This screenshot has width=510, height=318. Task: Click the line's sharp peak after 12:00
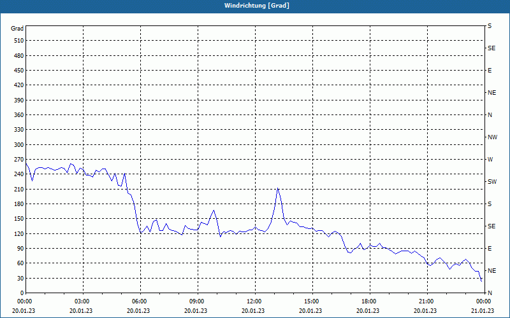(277, 188)
